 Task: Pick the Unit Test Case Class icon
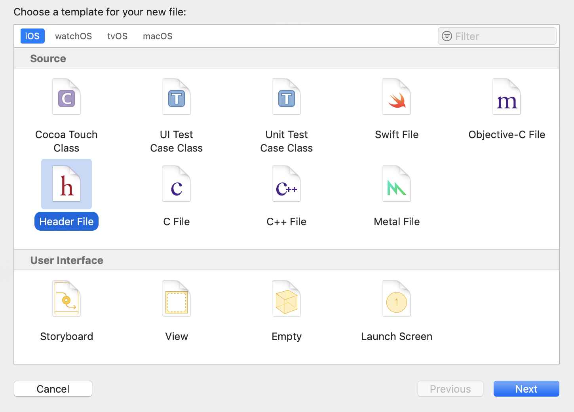(287, 97)
